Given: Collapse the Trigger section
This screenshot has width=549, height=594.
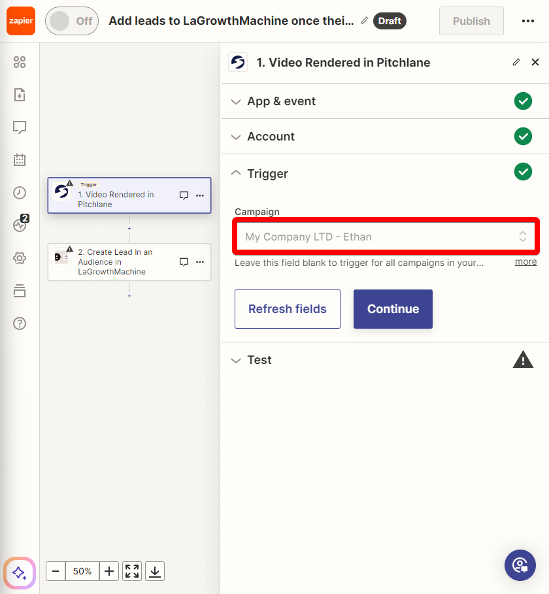Looking at the screenshot, I should (385, 174).
